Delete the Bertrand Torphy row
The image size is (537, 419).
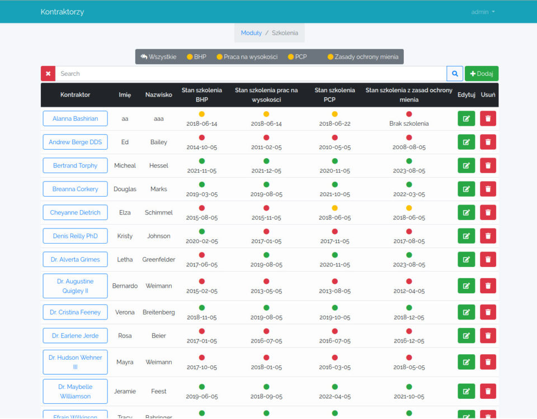pos(488,165)
